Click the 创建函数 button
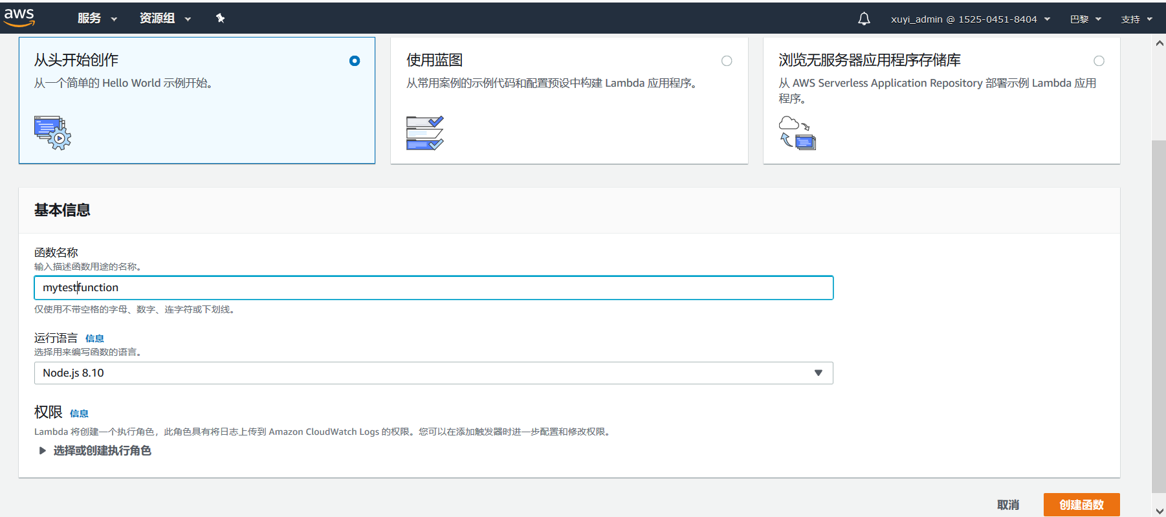This screenshot has height=517, width=1166. coord(1081,505)
